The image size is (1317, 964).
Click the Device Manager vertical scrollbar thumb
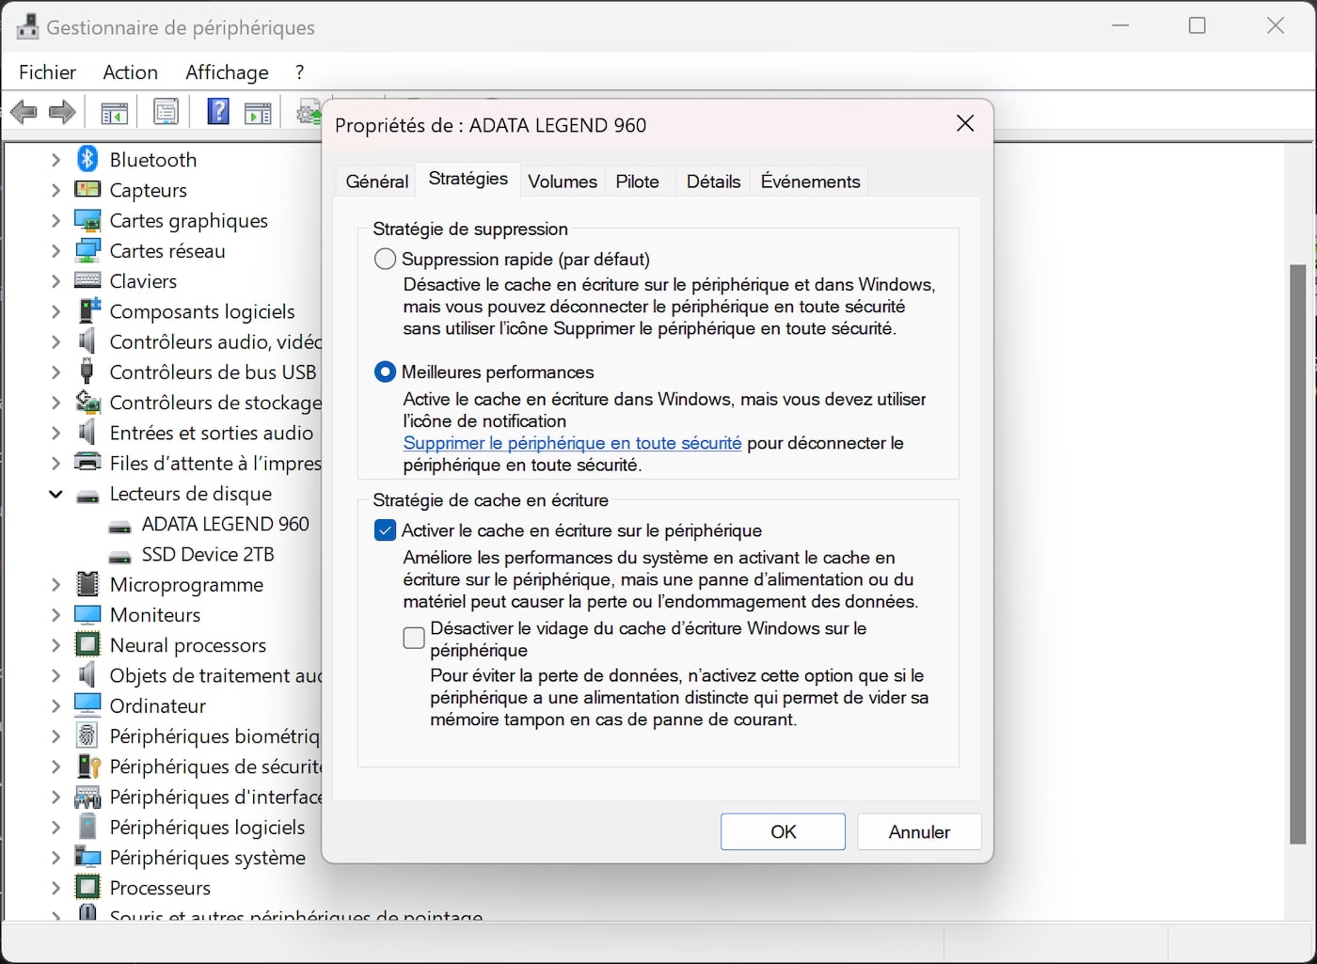pos(1298,554)
